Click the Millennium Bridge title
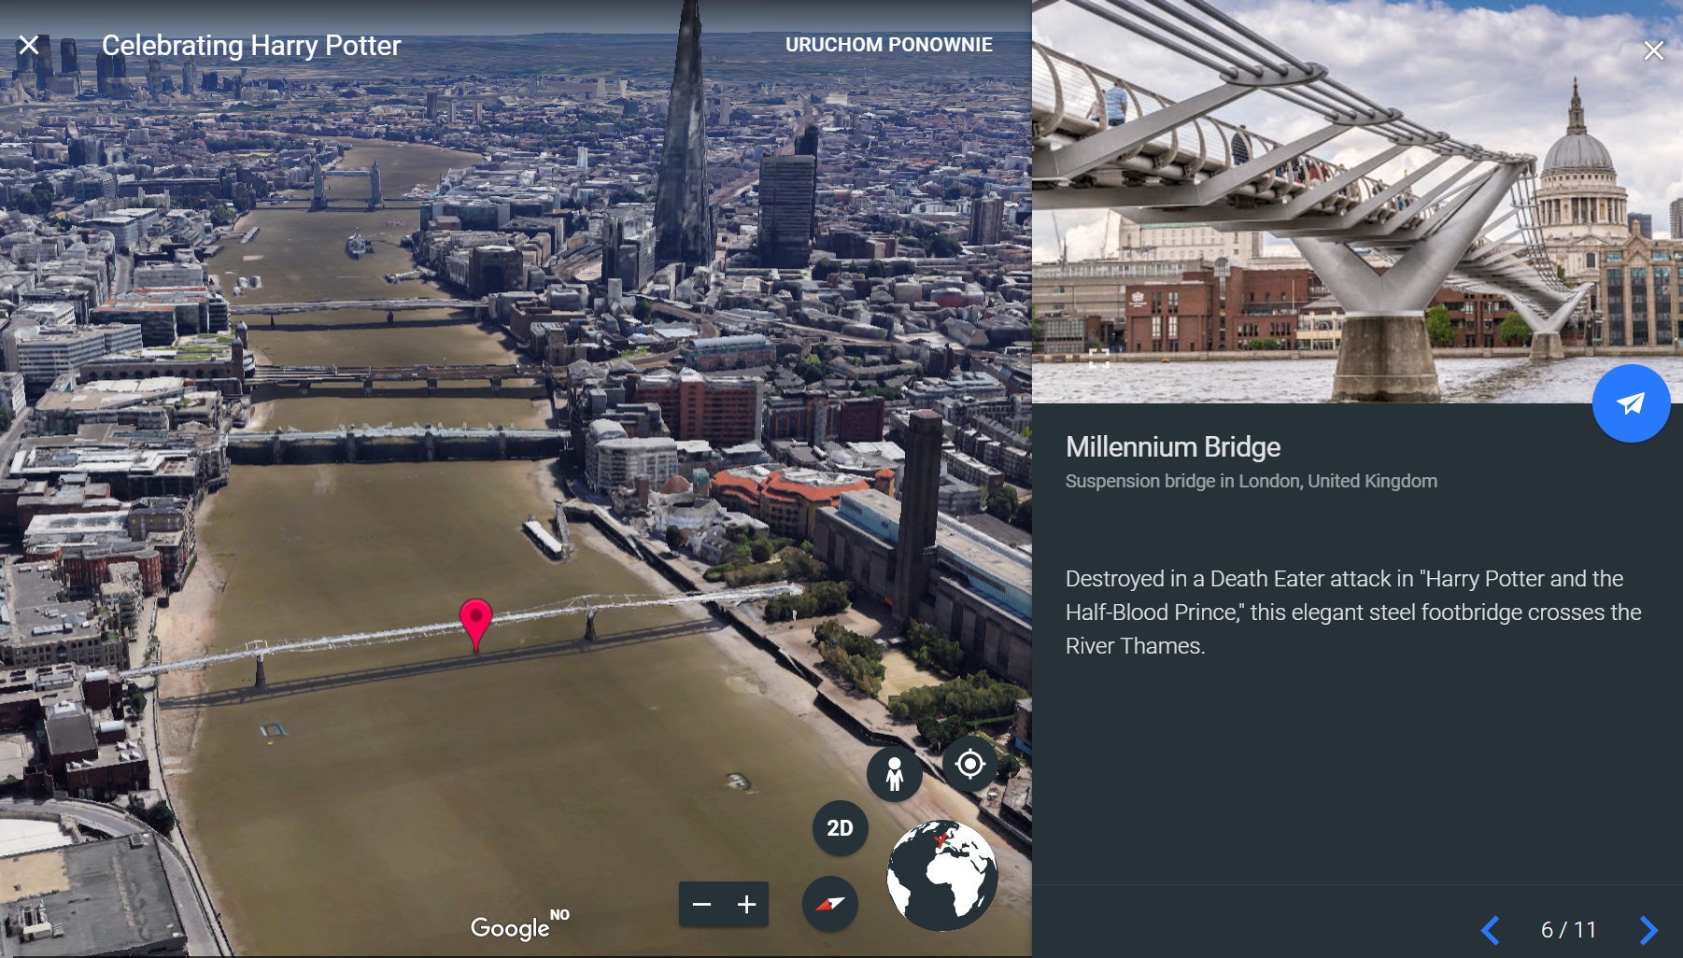The width and height of the screenshot is (1683, 958). point(1173,447)
